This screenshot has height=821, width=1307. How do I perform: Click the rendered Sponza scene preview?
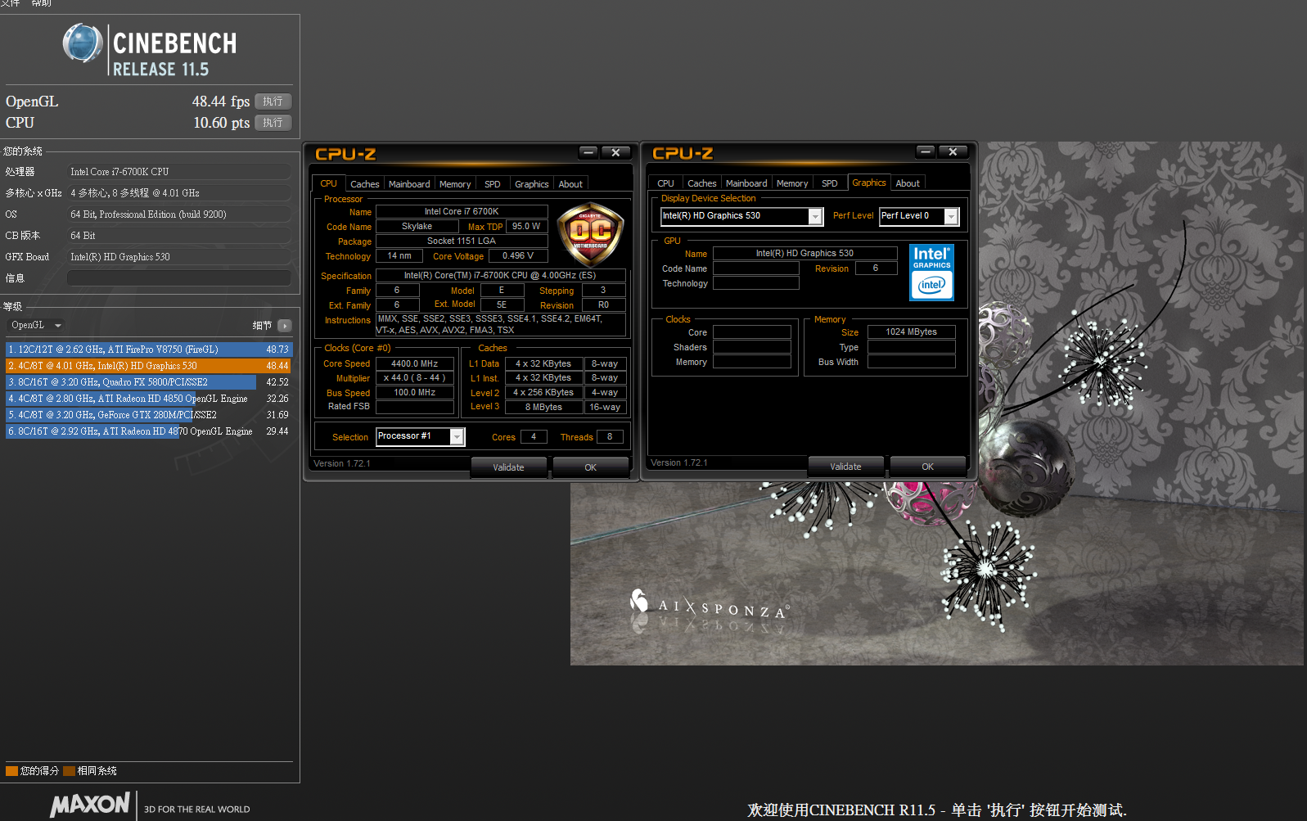937,573
